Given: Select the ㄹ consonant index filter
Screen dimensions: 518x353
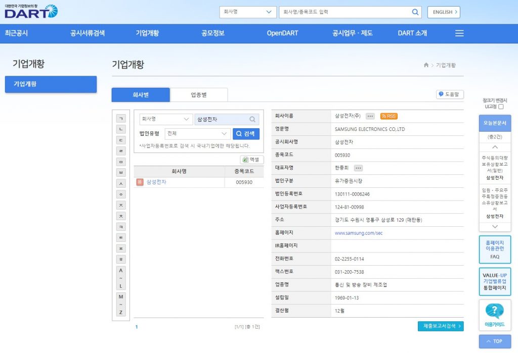Looking at the screenshot, I should (x=121, y=151).
